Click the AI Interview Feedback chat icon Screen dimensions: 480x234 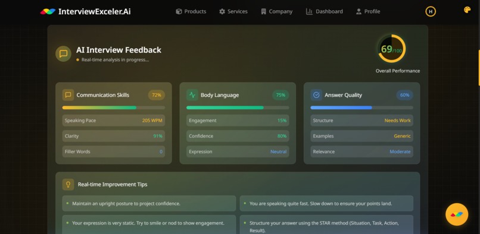[63, 54]
